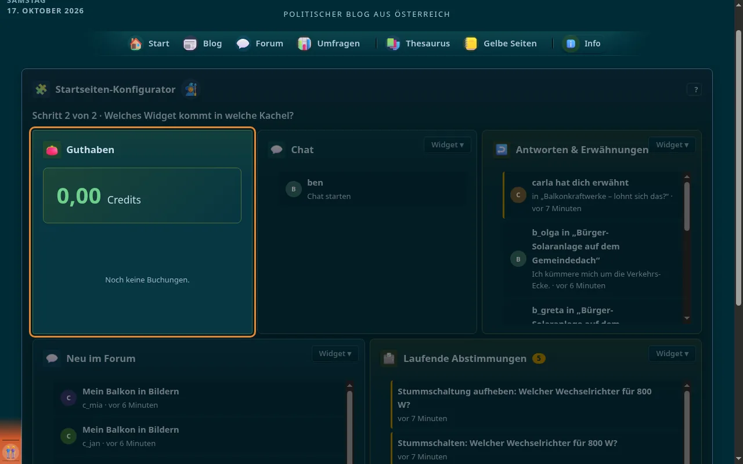743x464 pixels.
Task: Open the Widget dropdown on the Chat tile
Action: (447, 145)
